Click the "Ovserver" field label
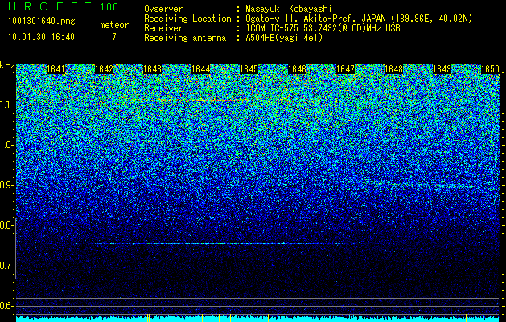This screenshot has width=506, height=322. 163,9
